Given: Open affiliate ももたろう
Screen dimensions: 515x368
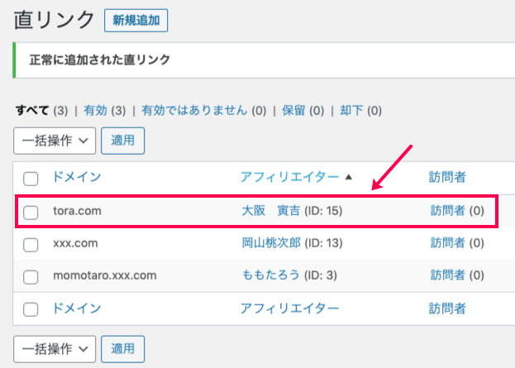Looking at the screenshot, I should [271, 275].
